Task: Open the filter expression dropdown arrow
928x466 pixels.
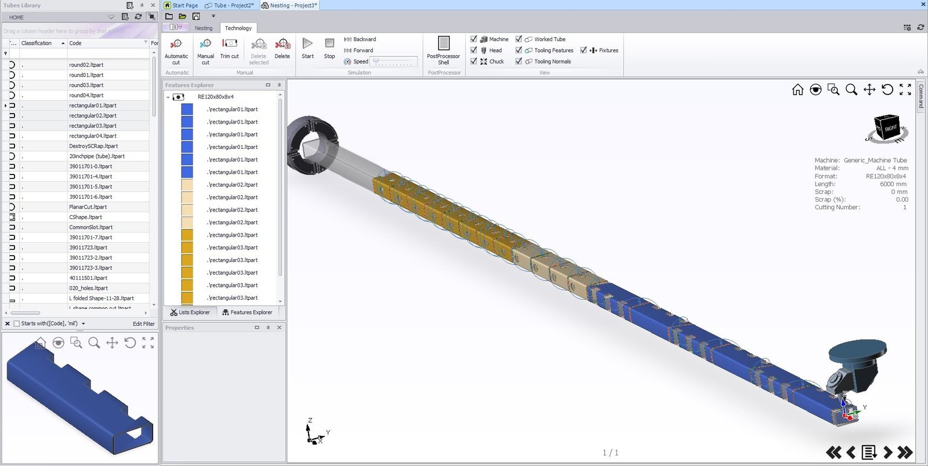Action: [84, 324]
